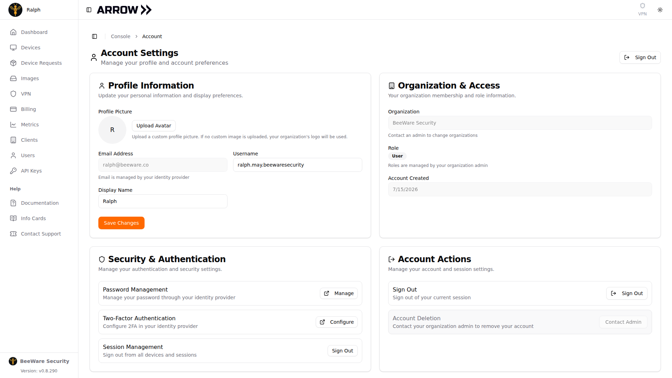Click the orange Save Changes button
Image resolution: width=672 pixels, height=378 pixels.
pyautogui.click(x=121, y=223)
